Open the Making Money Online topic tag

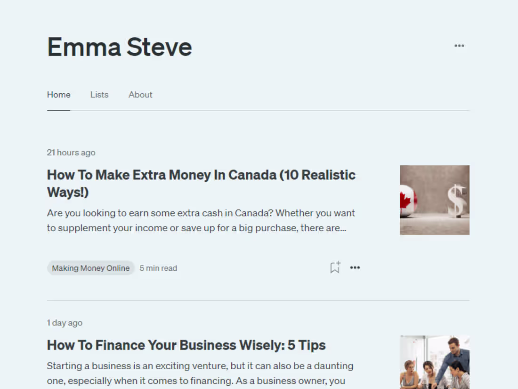point(90,268)
